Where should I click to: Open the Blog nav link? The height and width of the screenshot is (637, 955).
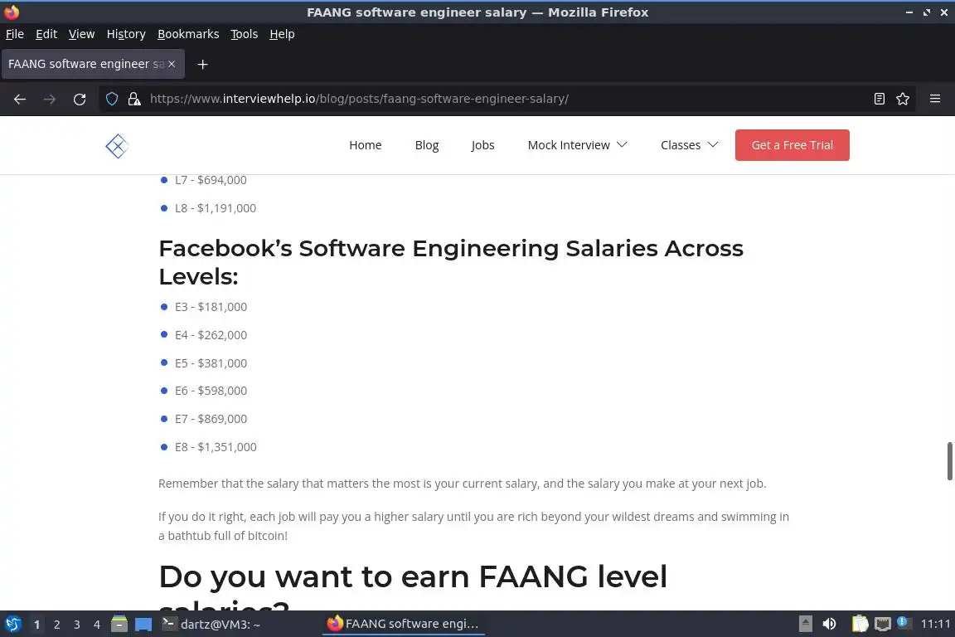coord(427,145)
